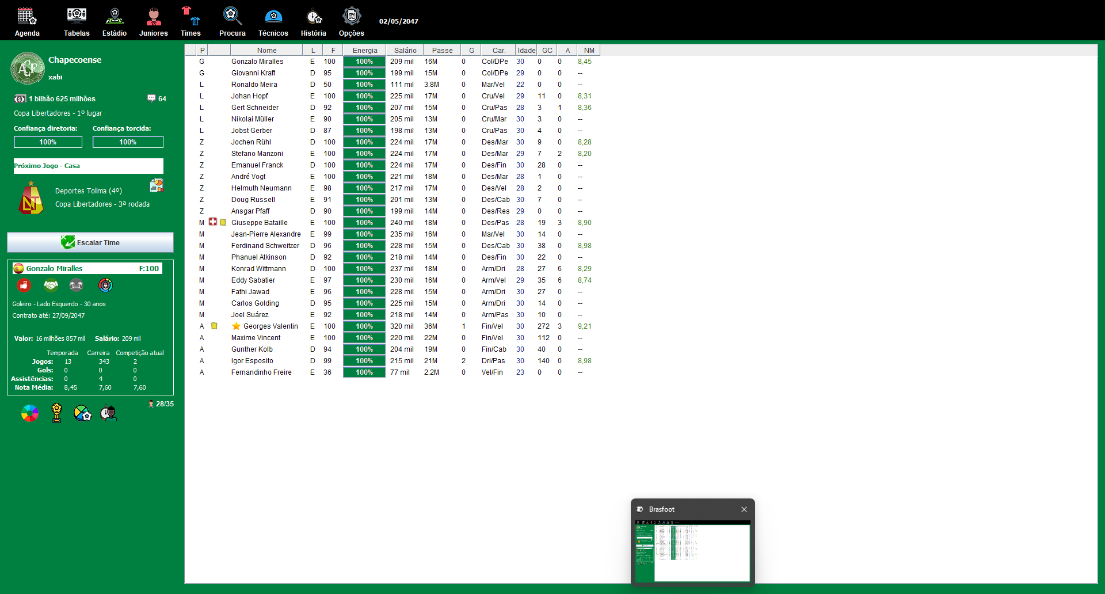
Task: Open the Times menu
Action: tap(190, 22)
